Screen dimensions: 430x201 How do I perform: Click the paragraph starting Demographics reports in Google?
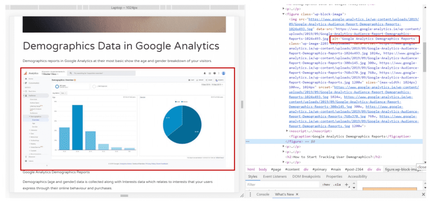coord(118,61)
